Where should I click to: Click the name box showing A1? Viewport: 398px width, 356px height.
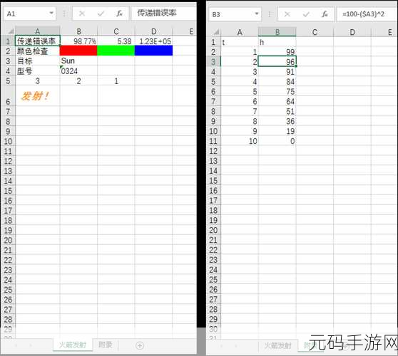tap(30, 14)
